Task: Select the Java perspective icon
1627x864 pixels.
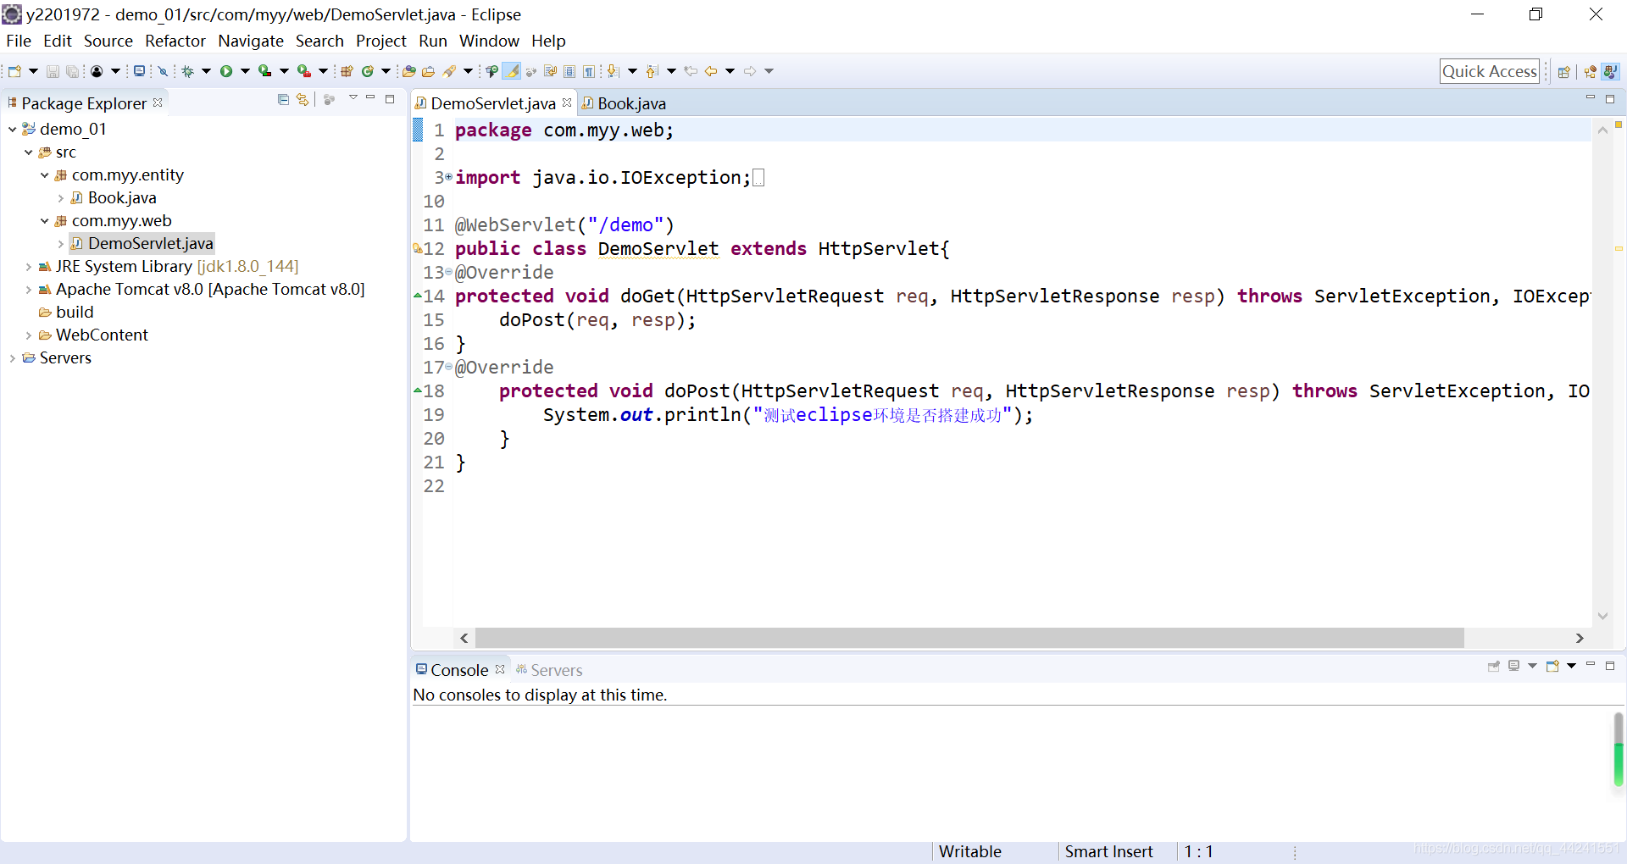Action: pyautogui.click(x=1611, y=72)
